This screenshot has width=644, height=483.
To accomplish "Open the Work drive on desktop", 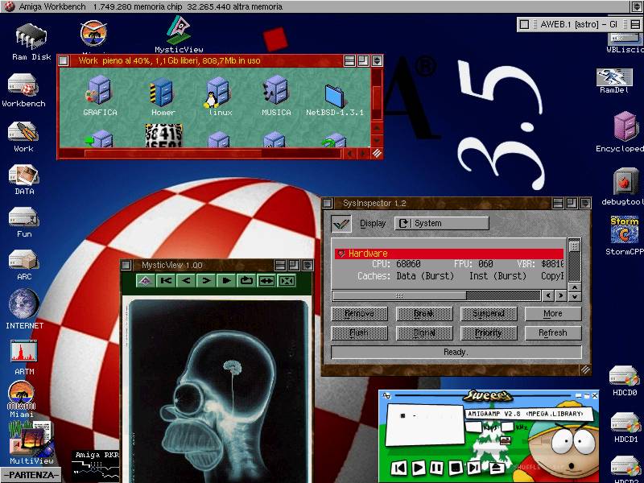I will [23, 132].
